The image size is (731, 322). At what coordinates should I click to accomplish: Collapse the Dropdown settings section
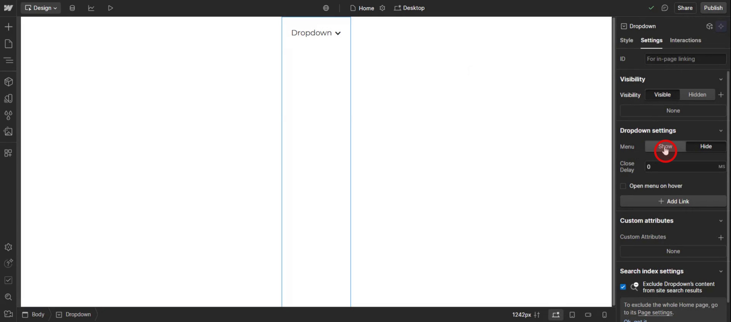(720, 131)
